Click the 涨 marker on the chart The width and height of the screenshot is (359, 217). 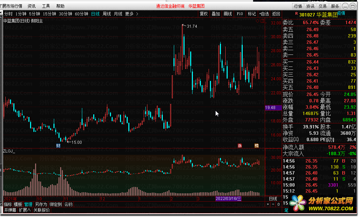(240, 145)
